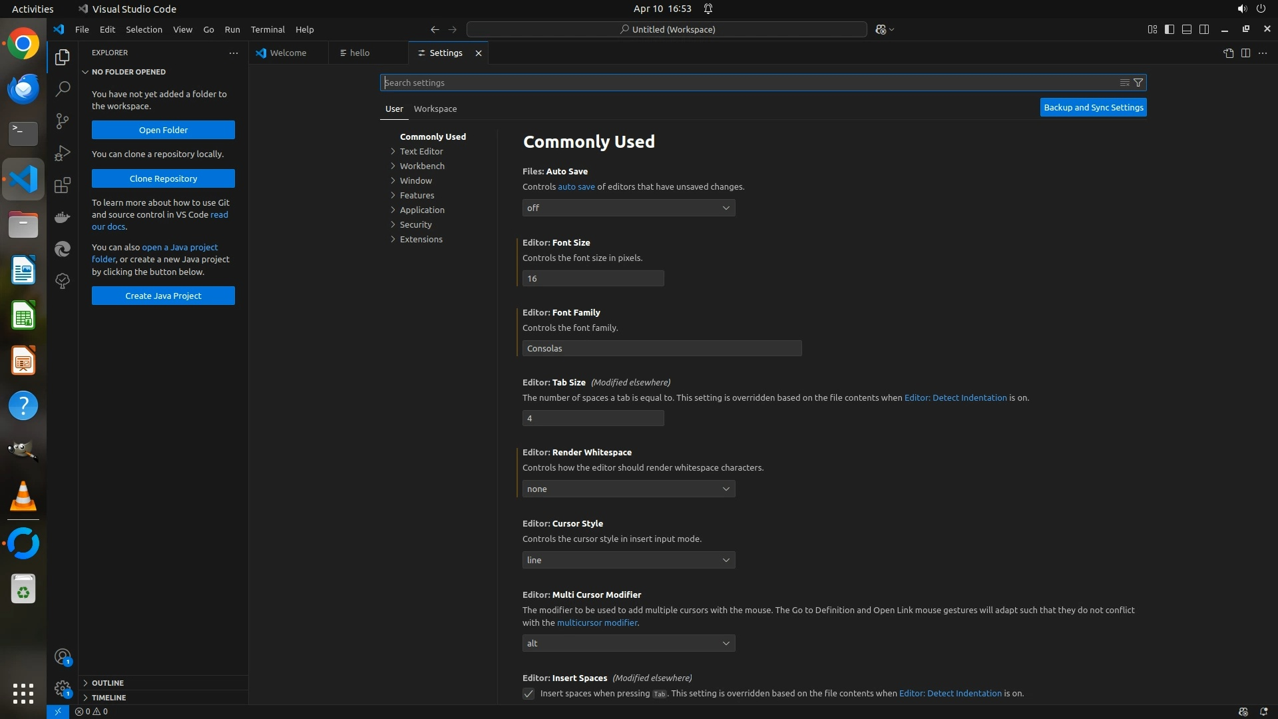
Task: Open the Manage gear in activity bar
Action: click(x=62, y=688)
